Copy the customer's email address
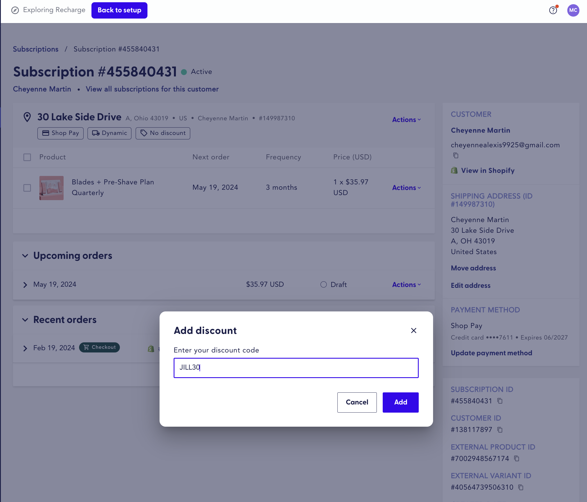 (x=456, y=155)
